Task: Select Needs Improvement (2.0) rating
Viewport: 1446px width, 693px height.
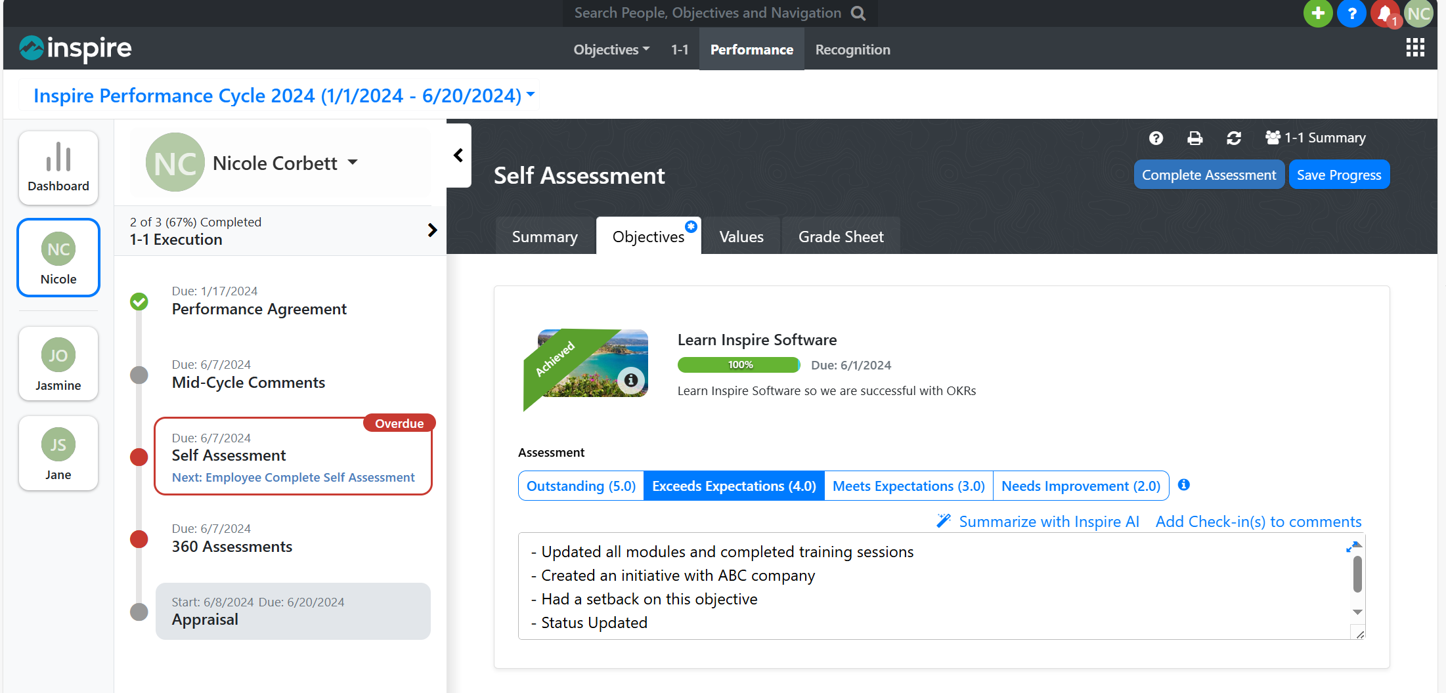Action: [1081, 486]
